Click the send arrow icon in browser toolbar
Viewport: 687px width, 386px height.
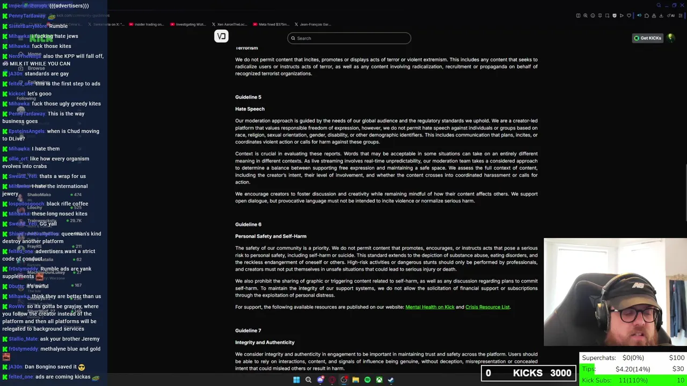(622, 16)
